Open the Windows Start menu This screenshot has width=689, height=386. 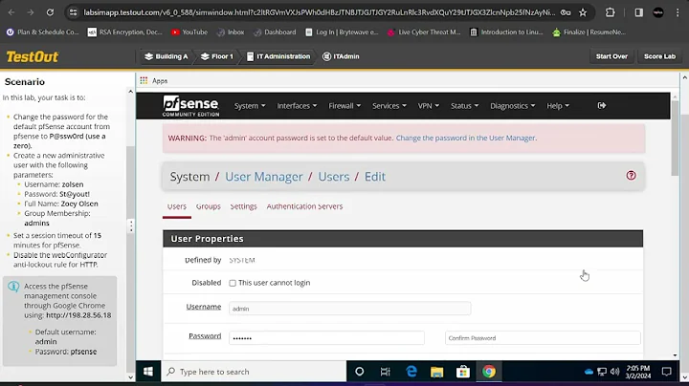tap(148, 372)
